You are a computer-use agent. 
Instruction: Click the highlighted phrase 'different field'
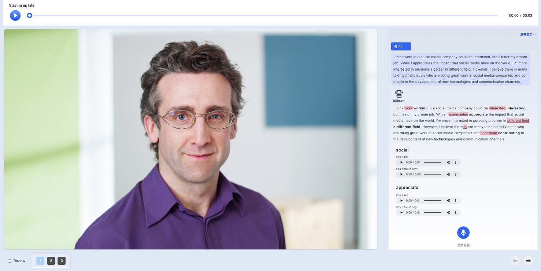[518, 121]
